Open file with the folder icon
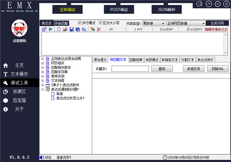 click(65, 29)
